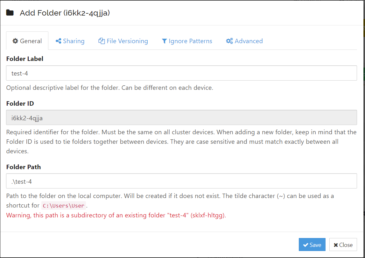This screenshot has height=258, width=365.
Task: Switch to the Sharing tab
Action: (70, 41)
